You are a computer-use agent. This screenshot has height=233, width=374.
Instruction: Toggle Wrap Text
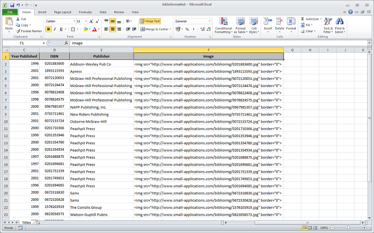(x=150, y=21)
